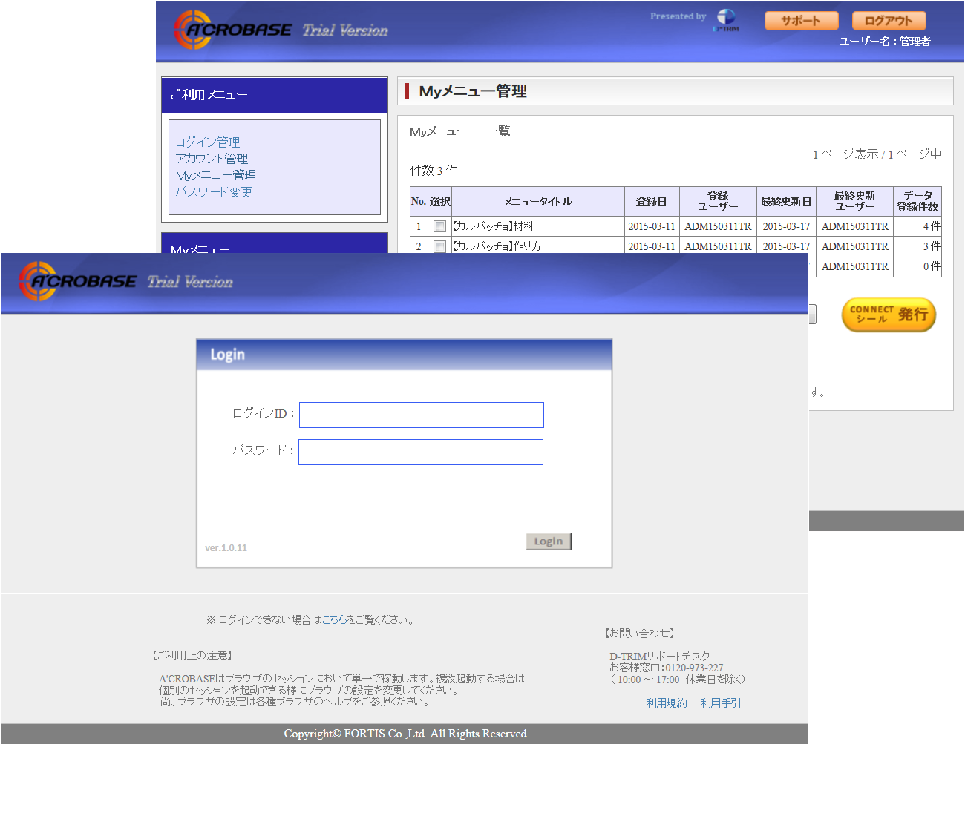This screenshot has height=816, width=965.
Task: Open the 利用規約 link
Action: point(667,703)
